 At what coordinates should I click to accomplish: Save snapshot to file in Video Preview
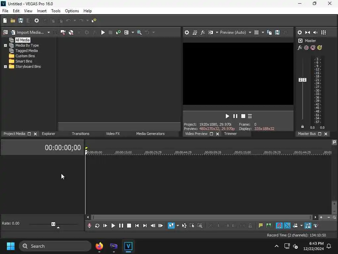277,32
